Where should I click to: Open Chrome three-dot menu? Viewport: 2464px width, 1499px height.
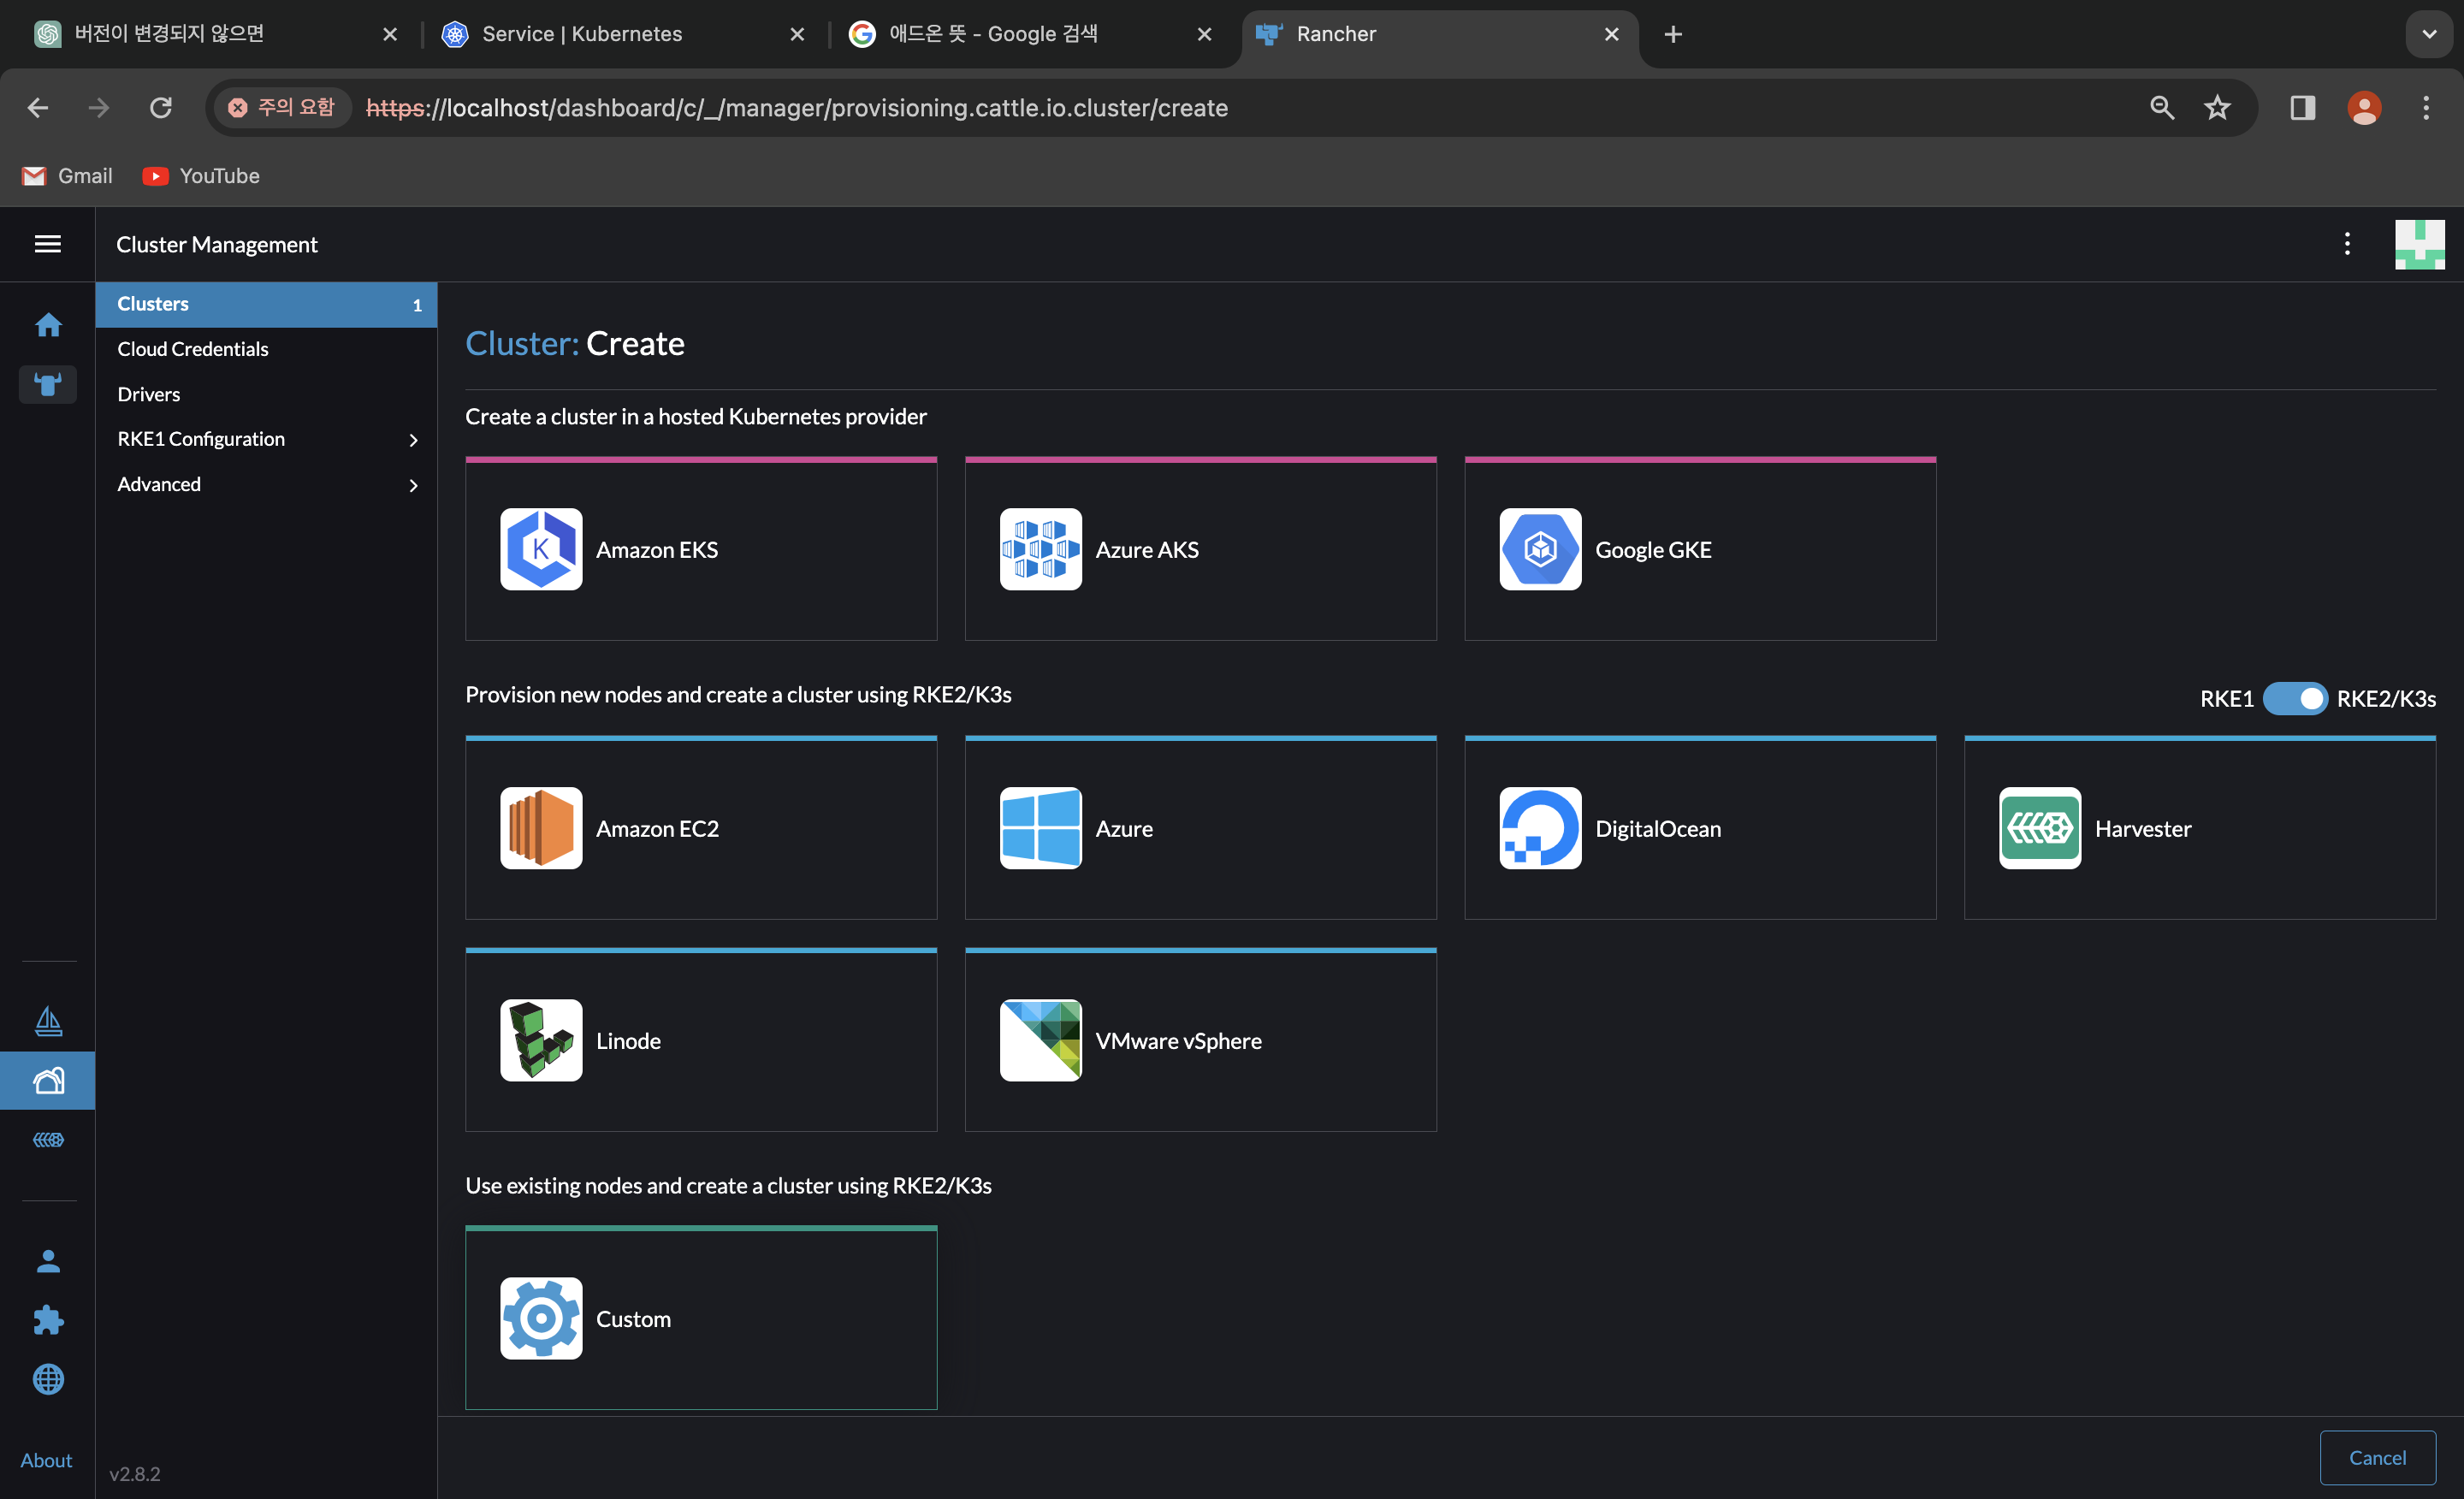(x=2425, y=108)
